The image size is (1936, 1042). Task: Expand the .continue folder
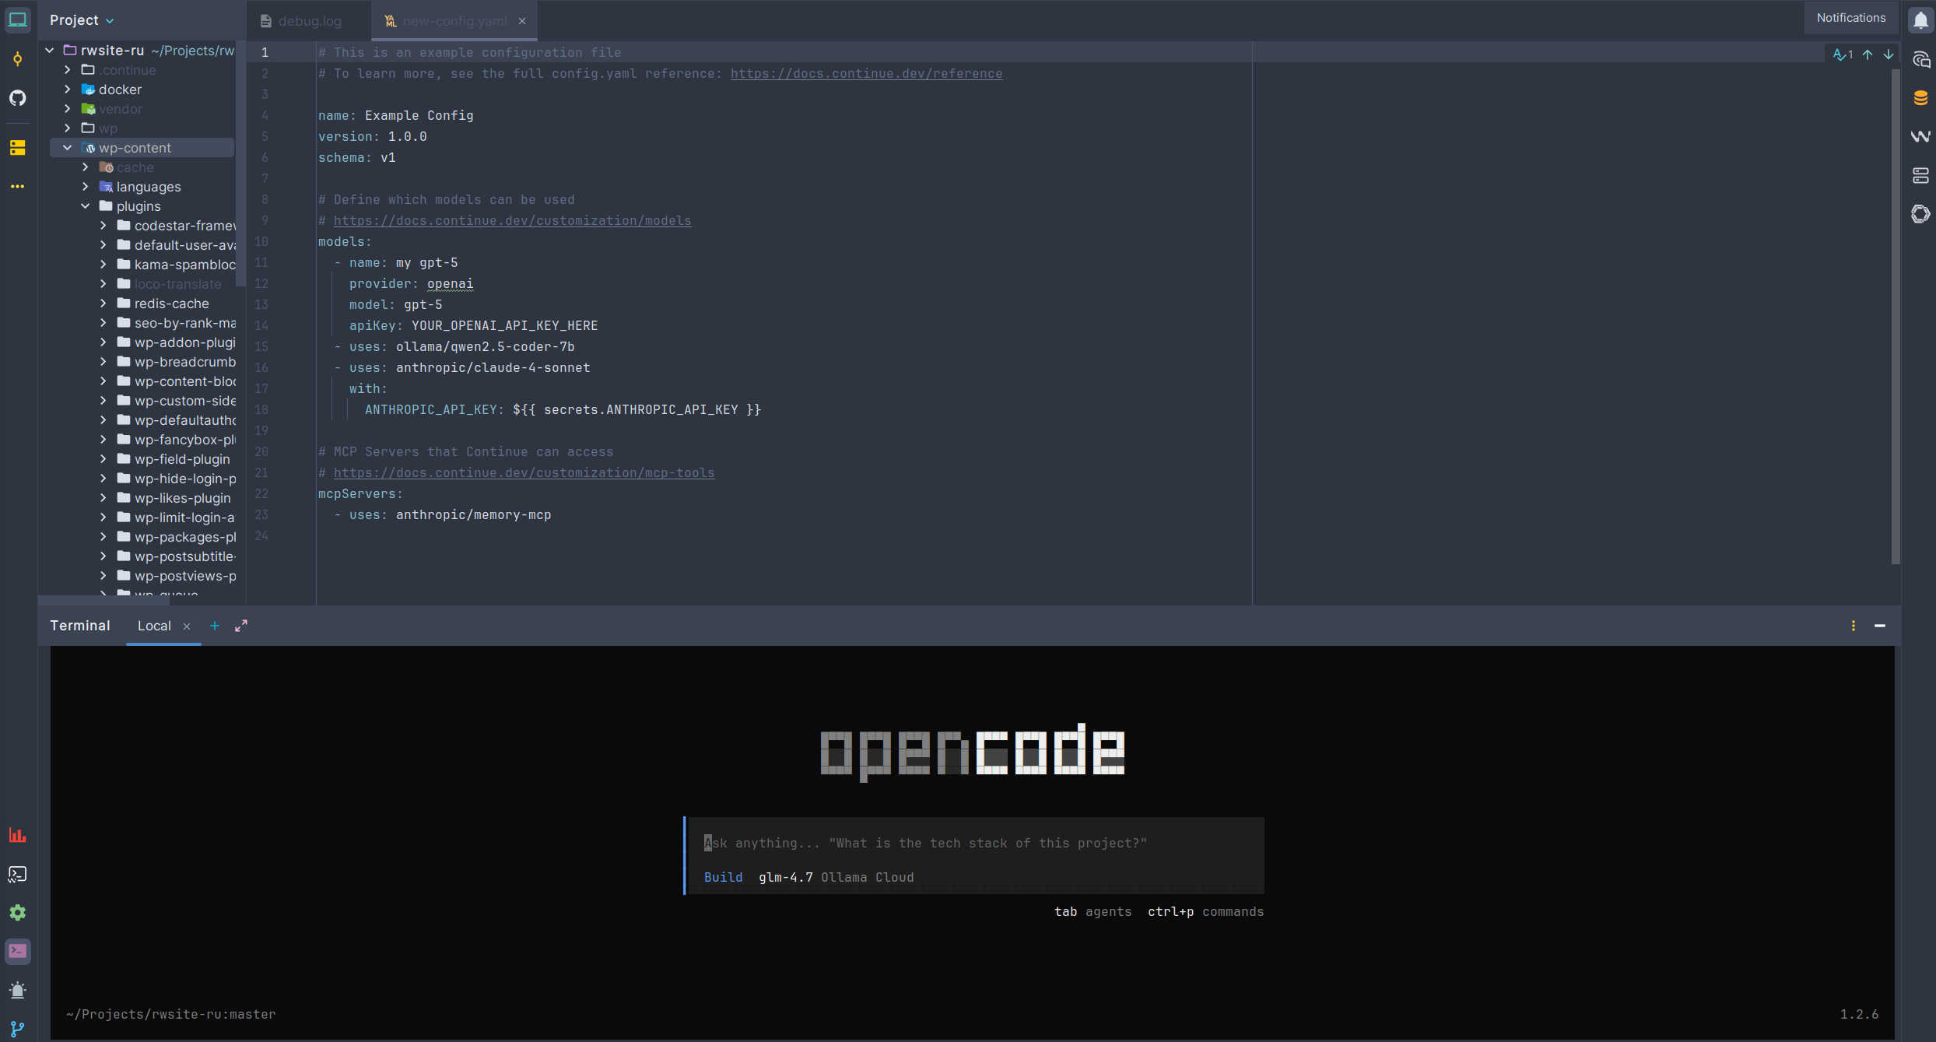[68, 70]
